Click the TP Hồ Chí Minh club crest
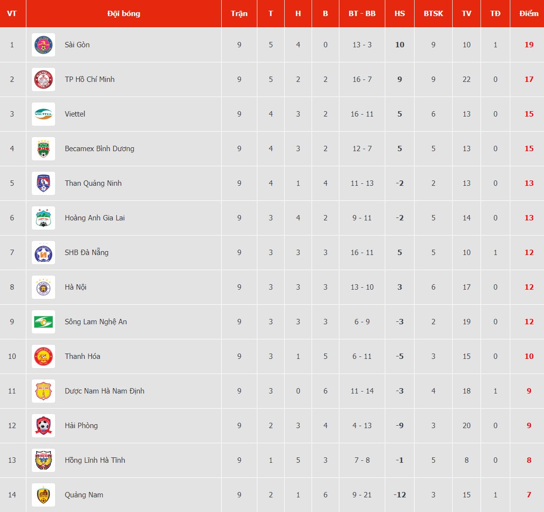The image size is (544, 512). 43,79
